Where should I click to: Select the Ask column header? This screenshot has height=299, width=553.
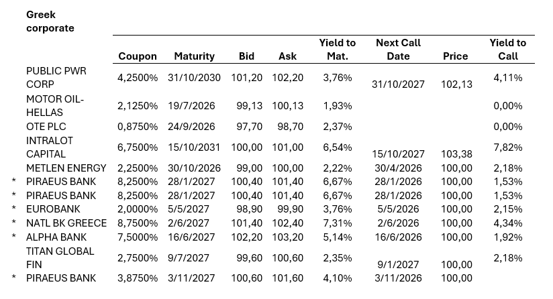287,56
